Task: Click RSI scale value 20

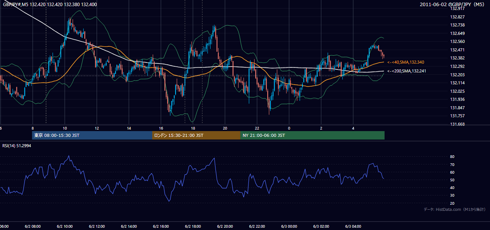Action: point(452,203)
